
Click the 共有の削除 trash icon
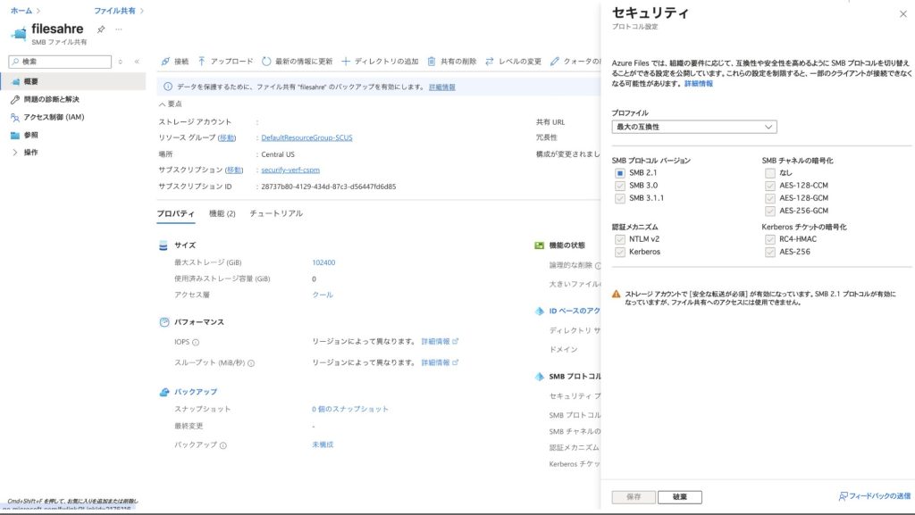[x=432, y=62]
